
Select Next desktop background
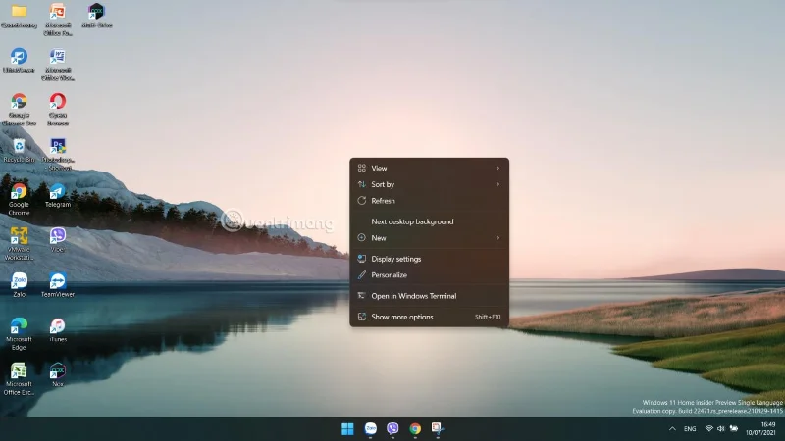click(x=429, y=221)
